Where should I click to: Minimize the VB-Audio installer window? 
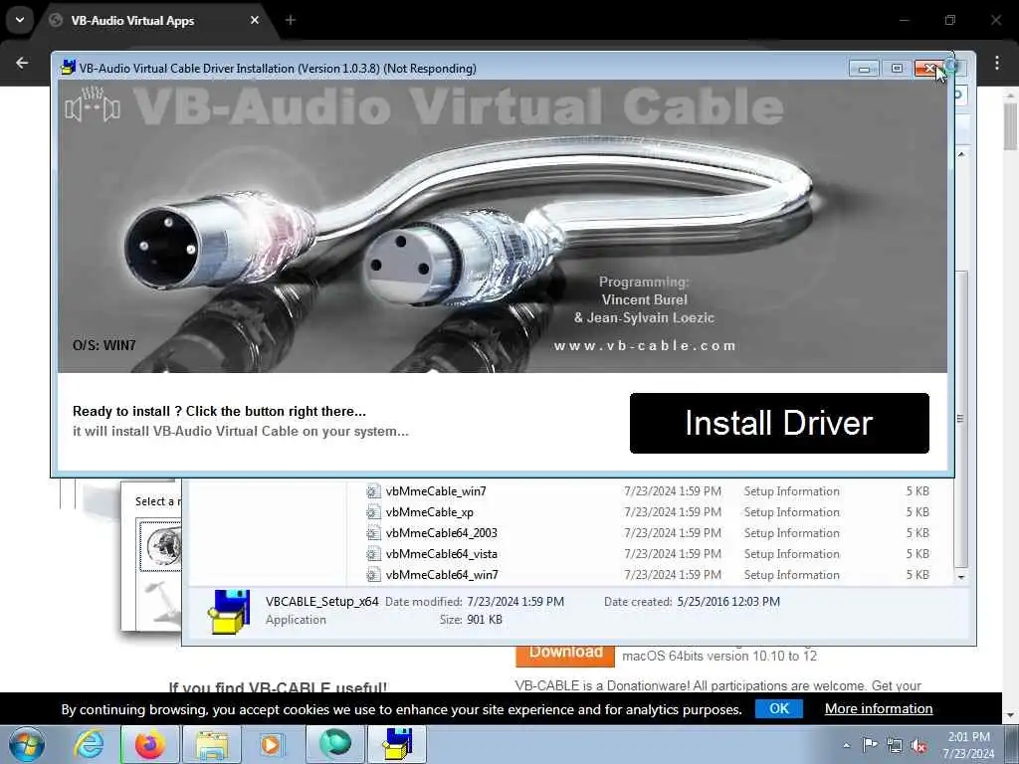(864, 69)
